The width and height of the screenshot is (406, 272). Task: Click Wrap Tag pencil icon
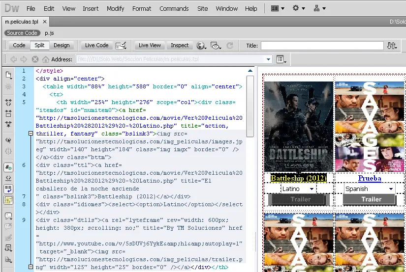click(8, 238)
